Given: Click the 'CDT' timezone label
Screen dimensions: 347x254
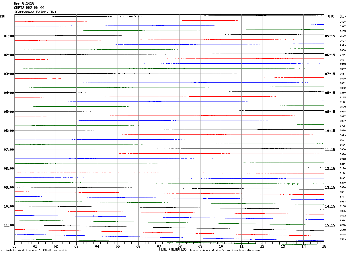Looking at the screenshot, I should click(3, 16).
